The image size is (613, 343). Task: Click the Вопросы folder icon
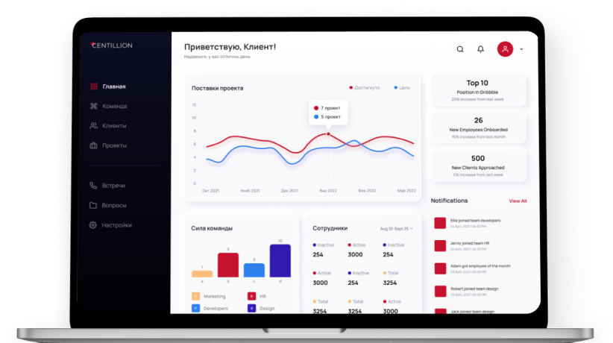click(x=93, y=205)
